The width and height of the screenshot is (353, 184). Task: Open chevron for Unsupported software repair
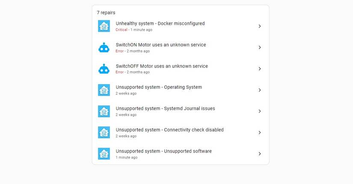[259, 154]
